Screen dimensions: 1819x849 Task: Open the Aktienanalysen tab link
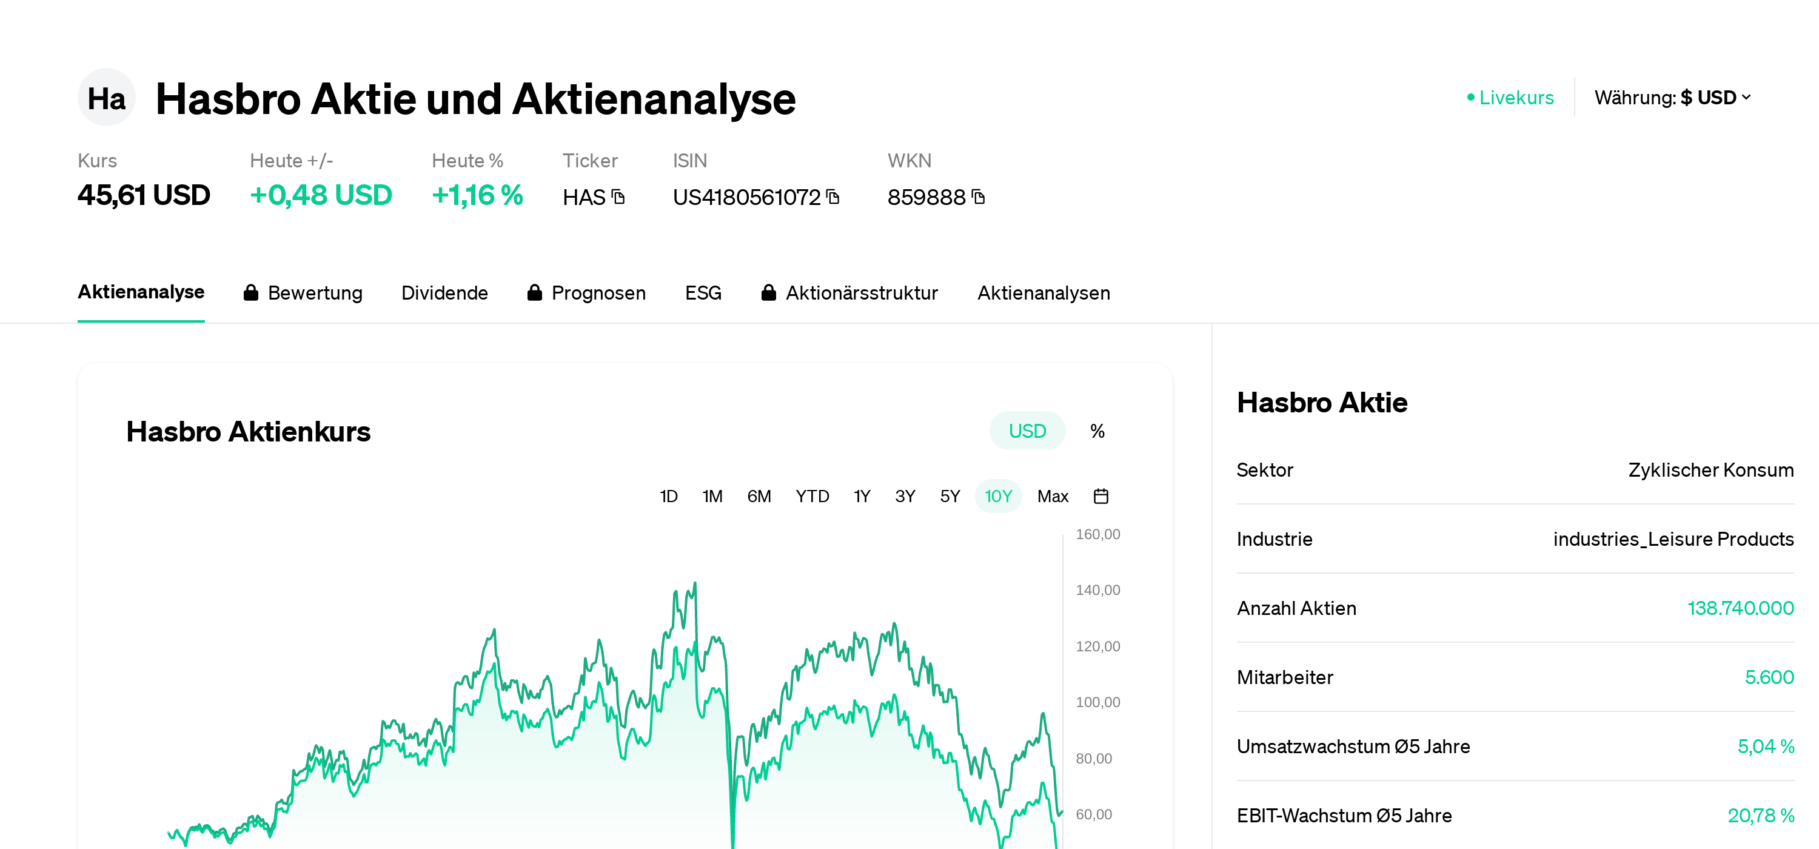[x=1043, y=292]
